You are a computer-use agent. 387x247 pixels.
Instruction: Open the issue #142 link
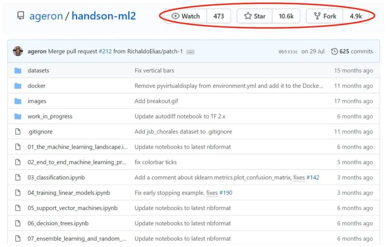313,178
